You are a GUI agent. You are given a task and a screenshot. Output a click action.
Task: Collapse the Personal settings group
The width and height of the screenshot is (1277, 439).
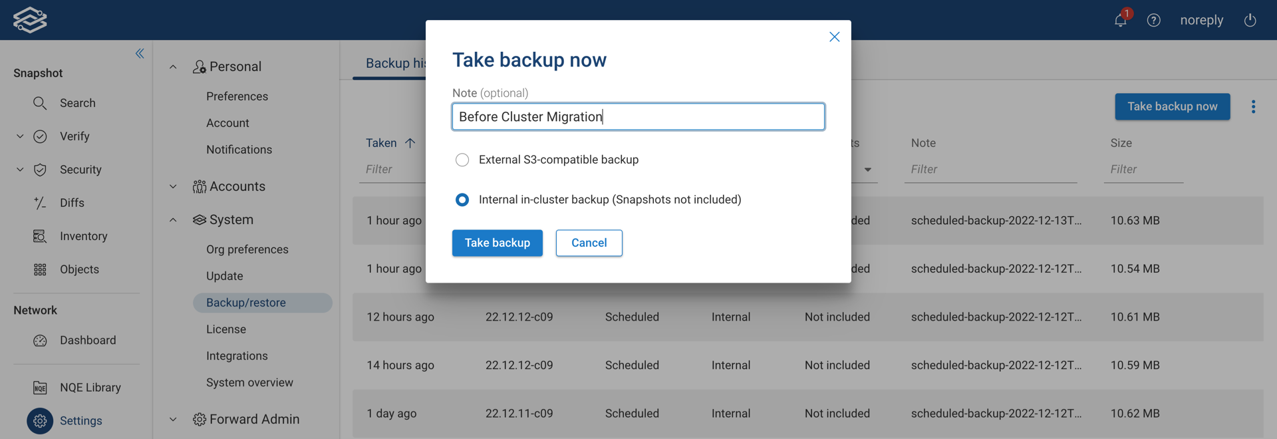(173, 67)
